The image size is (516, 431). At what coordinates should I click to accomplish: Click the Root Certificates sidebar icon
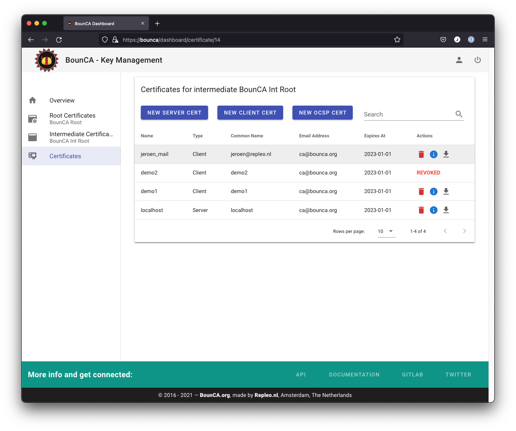(x=32, y=119)
